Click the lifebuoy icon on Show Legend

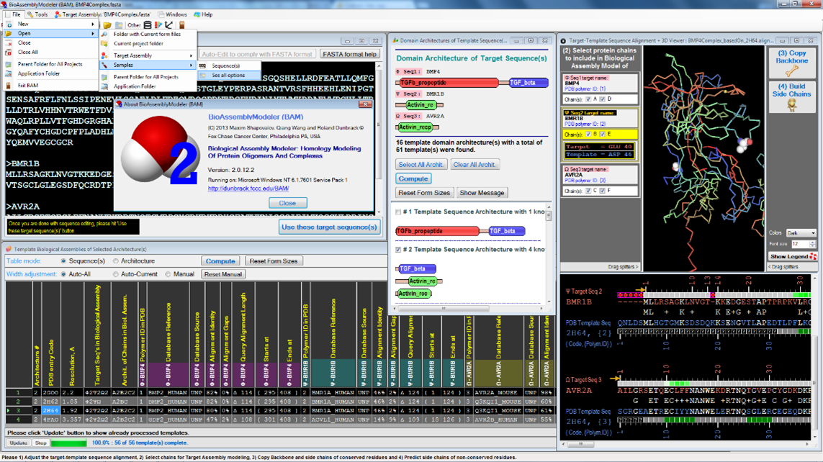pyautogui.click(x=813, y=256)
